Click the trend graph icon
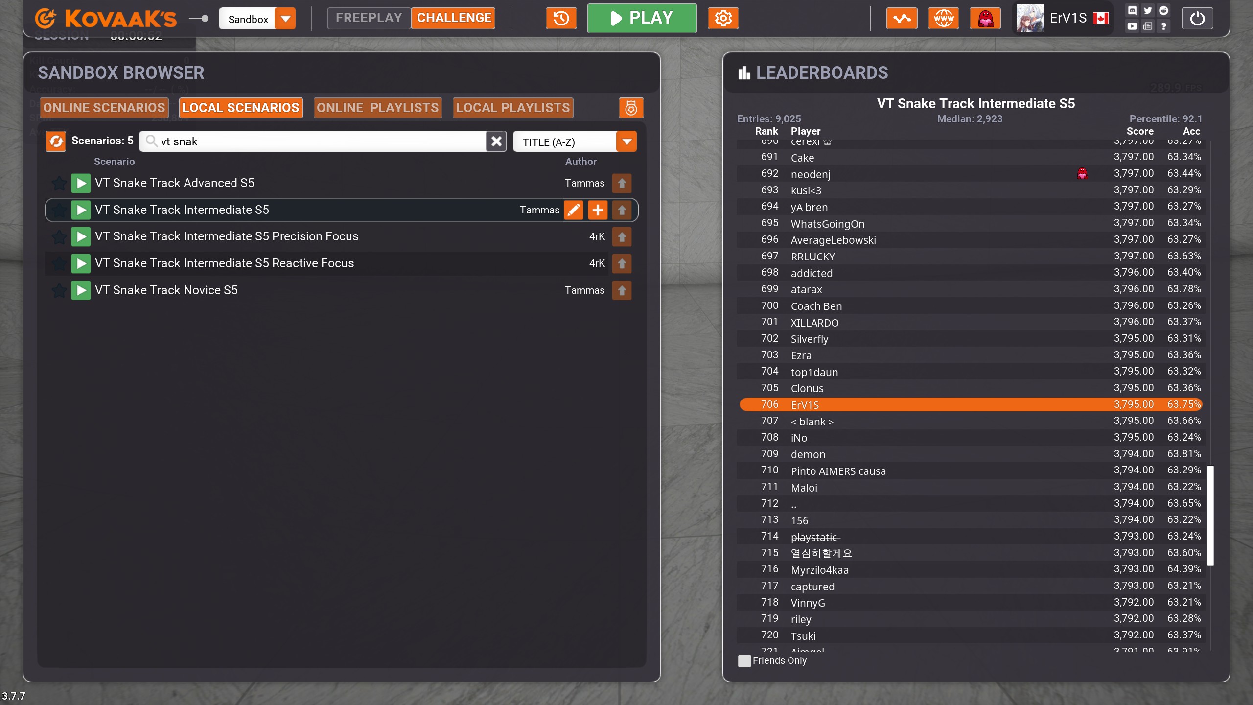This screenshot has height=705, width=1253. [x=902, y=19]
